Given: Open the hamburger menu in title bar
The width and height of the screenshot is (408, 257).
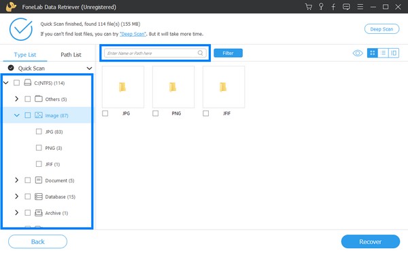Looking at the screenshot, I should click(x=360, y=7).
